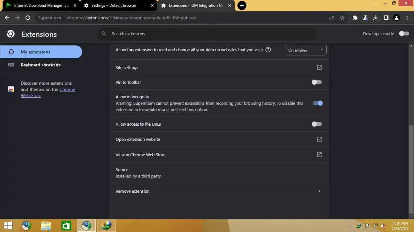Expand Remove extension arrow
This screenshot has width=414, height=232.
320,191
